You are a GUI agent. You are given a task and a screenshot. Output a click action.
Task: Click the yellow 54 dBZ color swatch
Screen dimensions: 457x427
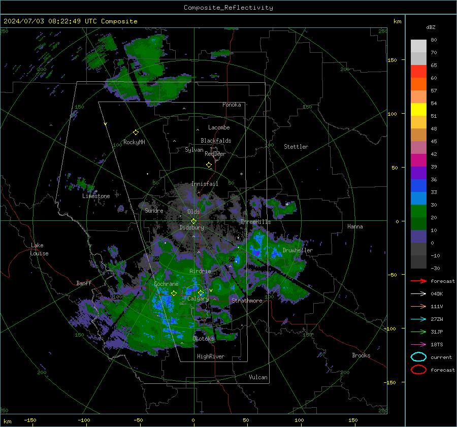418,109
